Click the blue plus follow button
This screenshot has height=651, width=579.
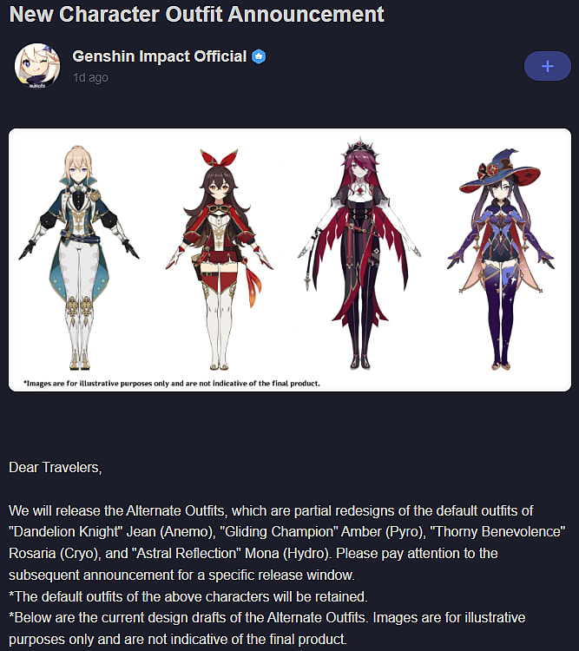[x=548, y=66]
